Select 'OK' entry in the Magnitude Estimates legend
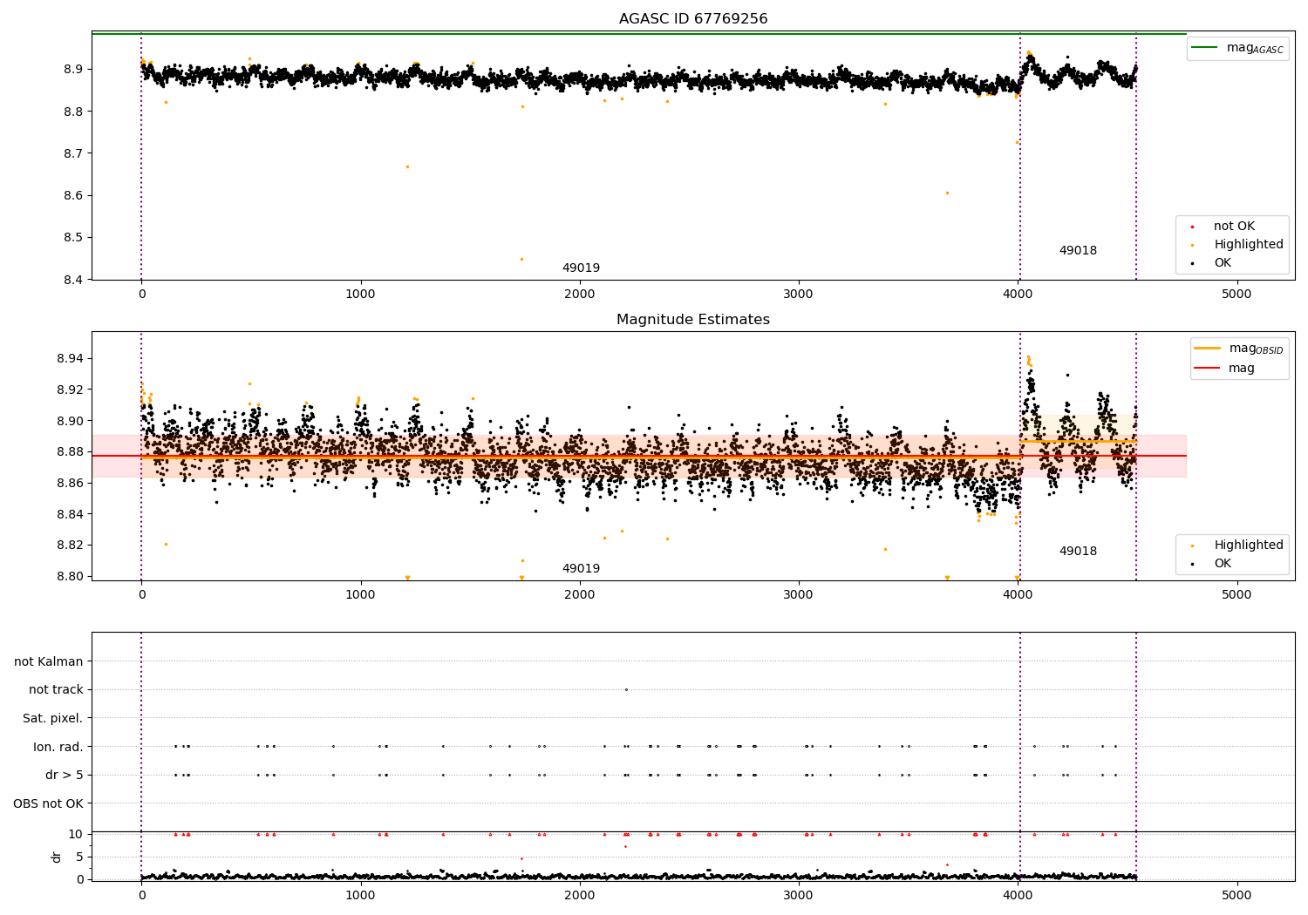 click(1223, 564)
